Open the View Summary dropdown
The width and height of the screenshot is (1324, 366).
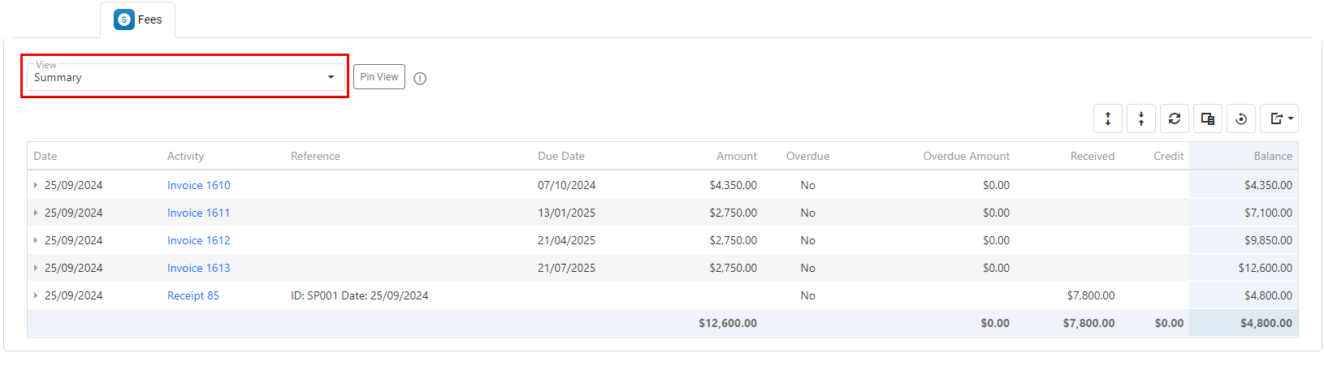click(x=184, y=77)
